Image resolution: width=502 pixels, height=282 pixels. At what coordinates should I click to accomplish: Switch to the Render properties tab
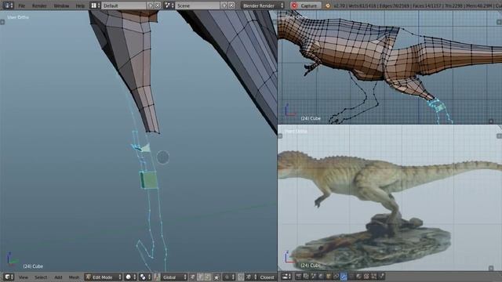click(298, 277)
